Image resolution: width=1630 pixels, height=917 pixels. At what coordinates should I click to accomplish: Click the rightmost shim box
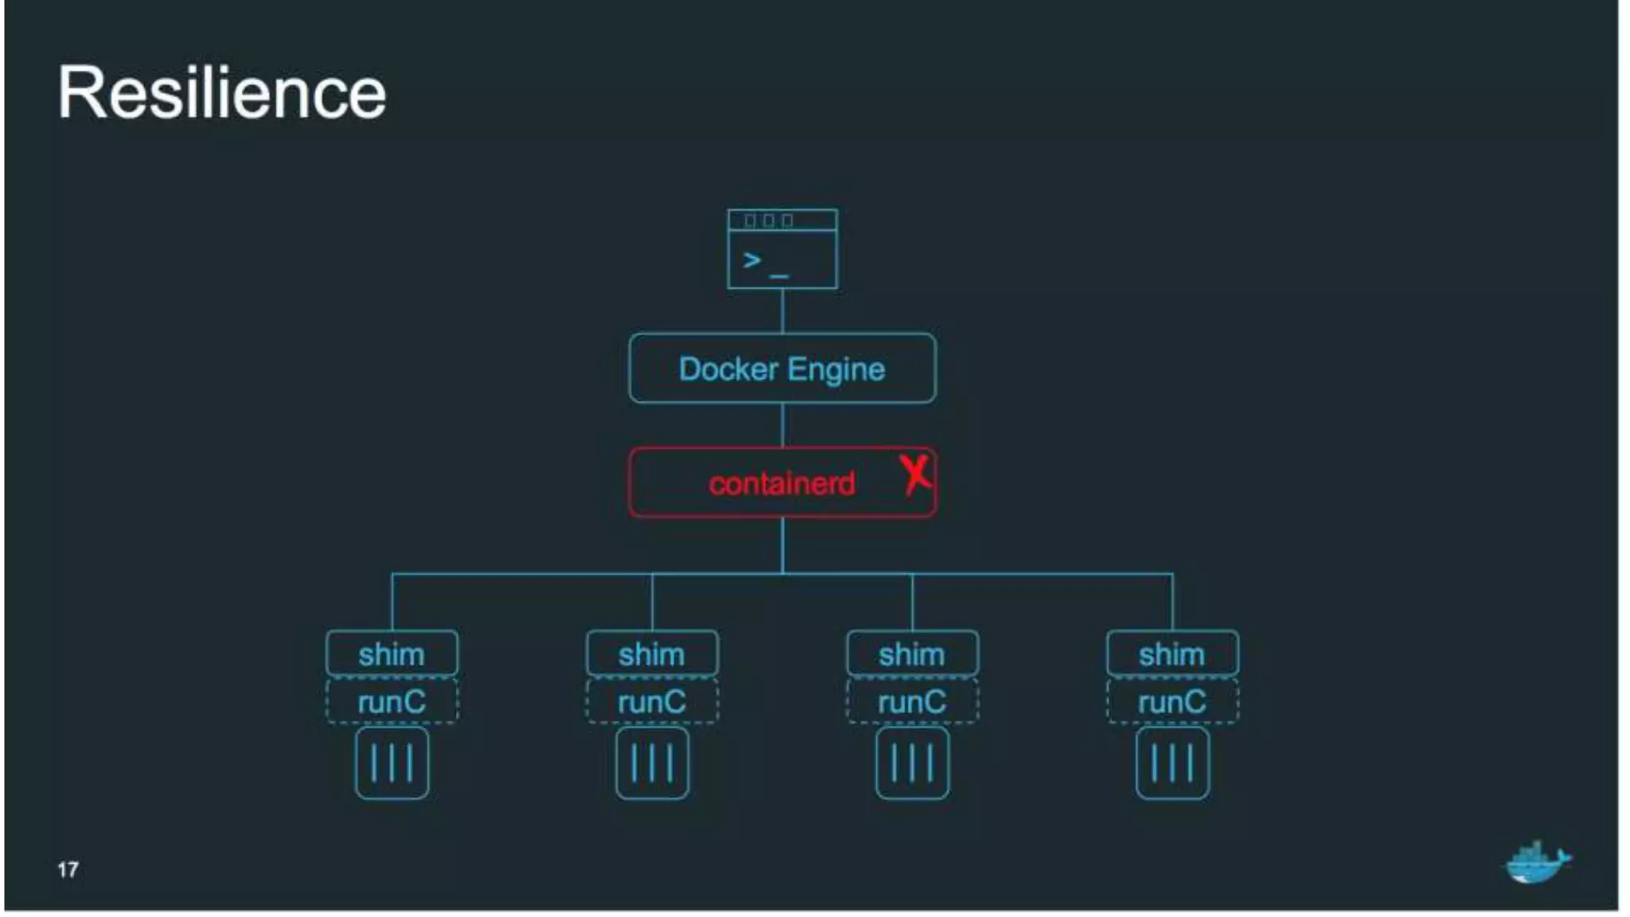[1172, 654]
